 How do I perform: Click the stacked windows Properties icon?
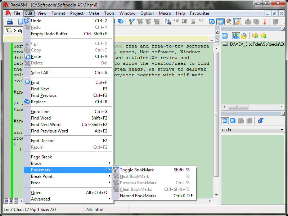(233, 121)
